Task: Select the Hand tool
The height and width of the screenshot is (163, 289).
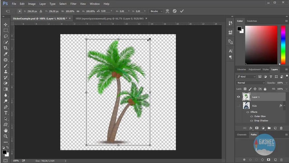Action: coord(5,130)
